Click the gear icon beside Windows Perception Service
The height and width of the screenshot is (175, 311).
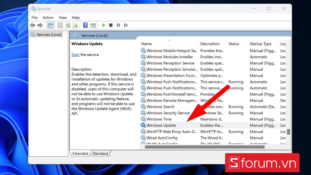(x=143, y=63)
